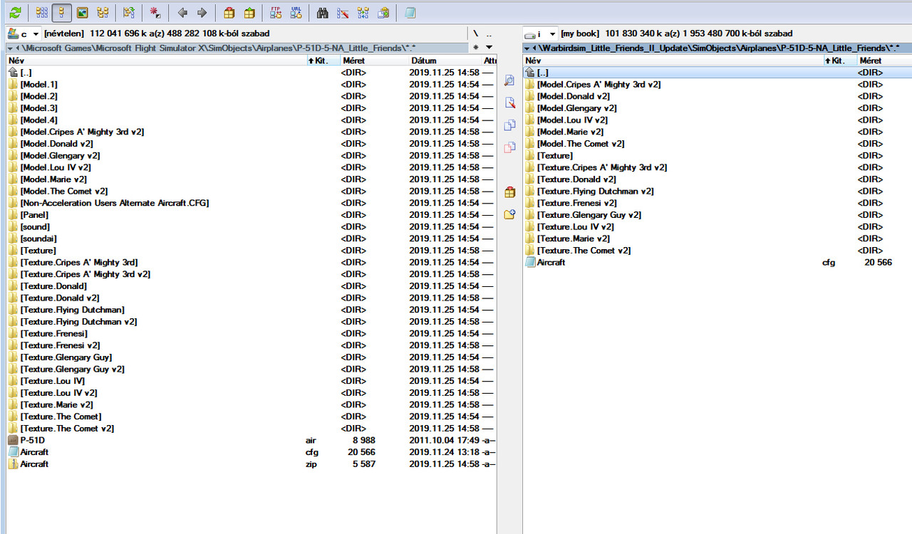This screenshot has width=912, height=534.
Task: Click the red asterisk invert selection icon
Action: (x=154, y=12)
